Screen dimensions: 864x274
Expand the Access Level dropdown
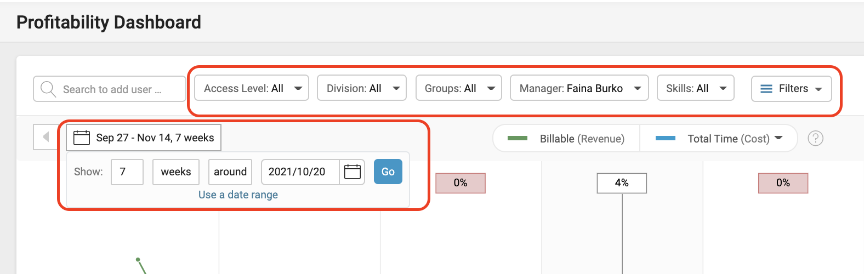[x=252, y=88]
